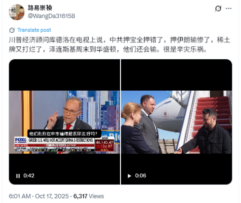View the 6,317 Views count
Image resolution: width=241 pixels, height=203 pixels.
coord(89,196)
